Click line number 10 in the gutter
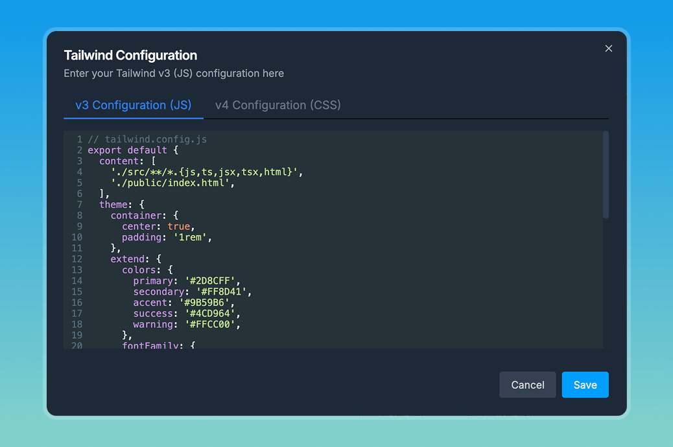Image resolution: width=673 pixels, height=447 pixels. tap(77, 237)
